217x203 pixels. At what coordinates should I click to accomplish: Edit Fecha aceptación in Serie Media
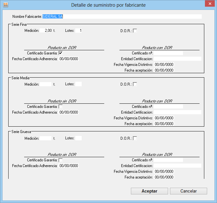pyautogui.click(x=164, y=124)
